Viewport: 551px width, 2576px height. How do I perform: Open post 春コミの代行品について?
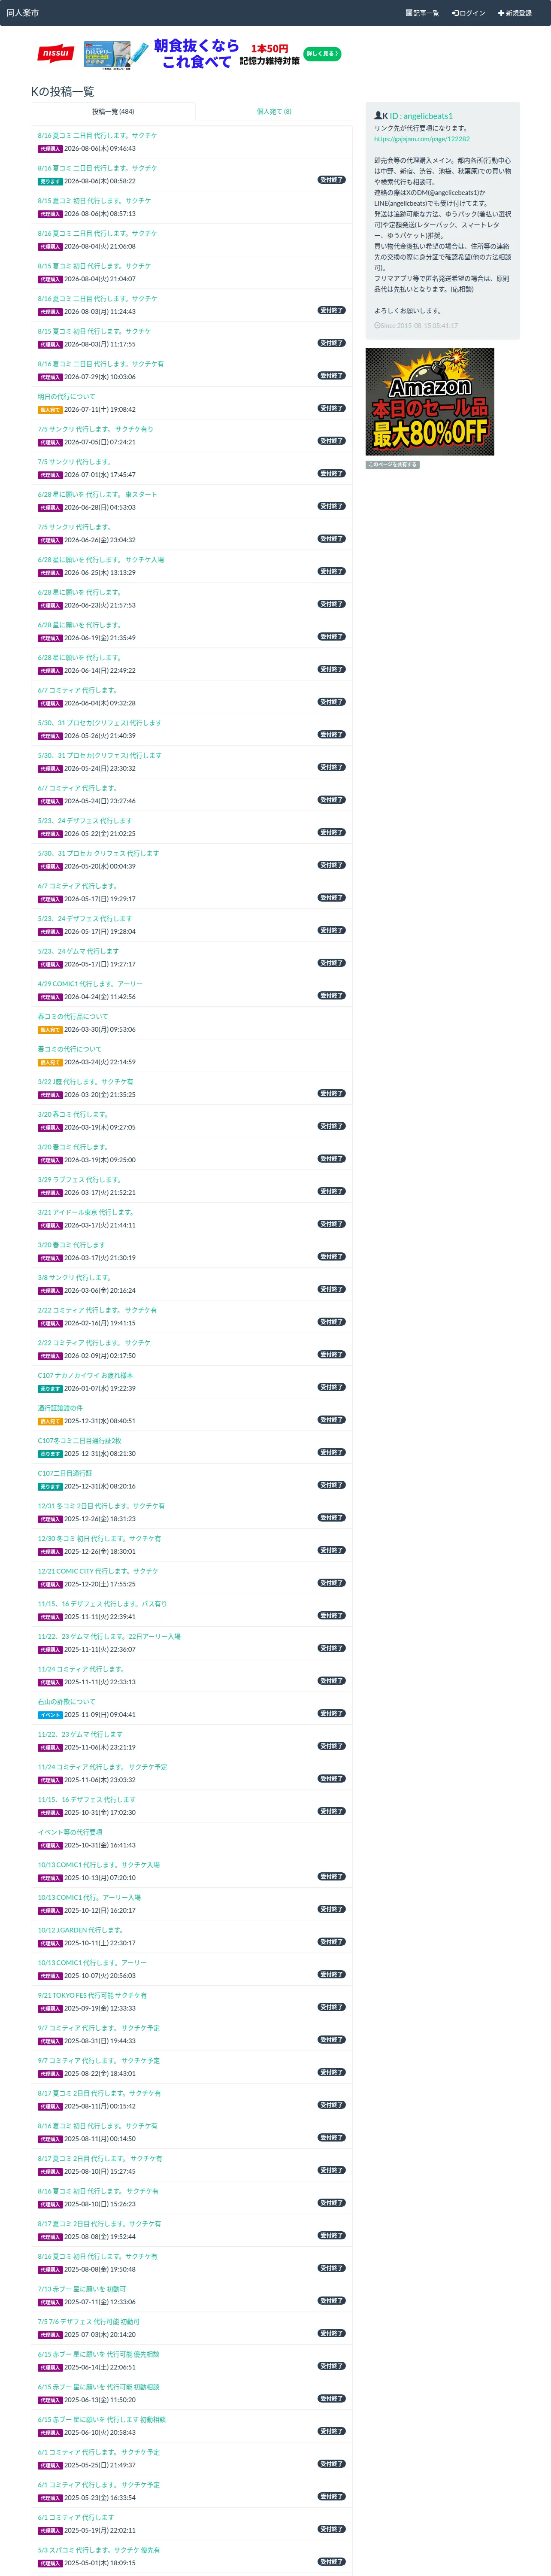(x=73, y=1016)
